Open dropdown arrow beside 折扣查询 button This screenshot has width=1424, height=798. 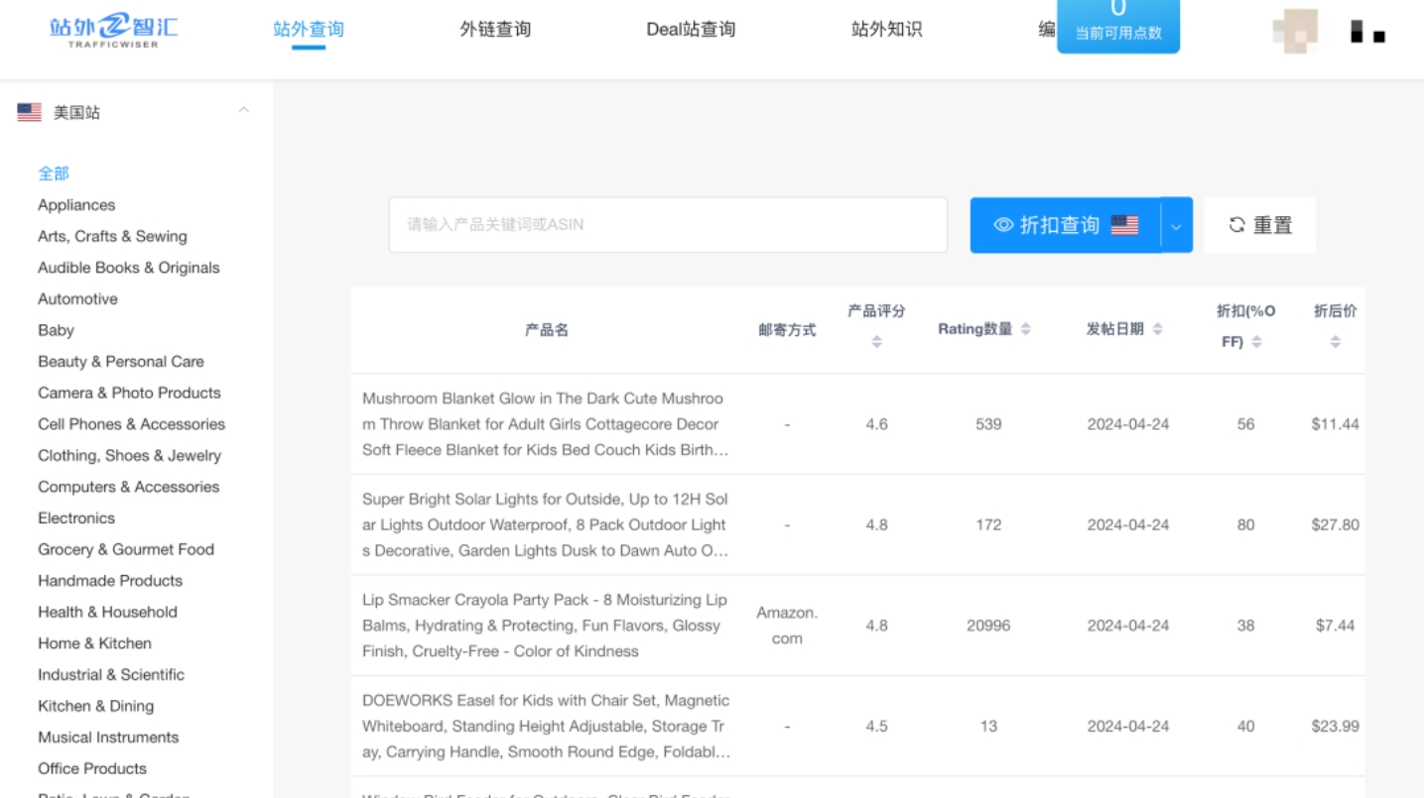(1176, 226)
